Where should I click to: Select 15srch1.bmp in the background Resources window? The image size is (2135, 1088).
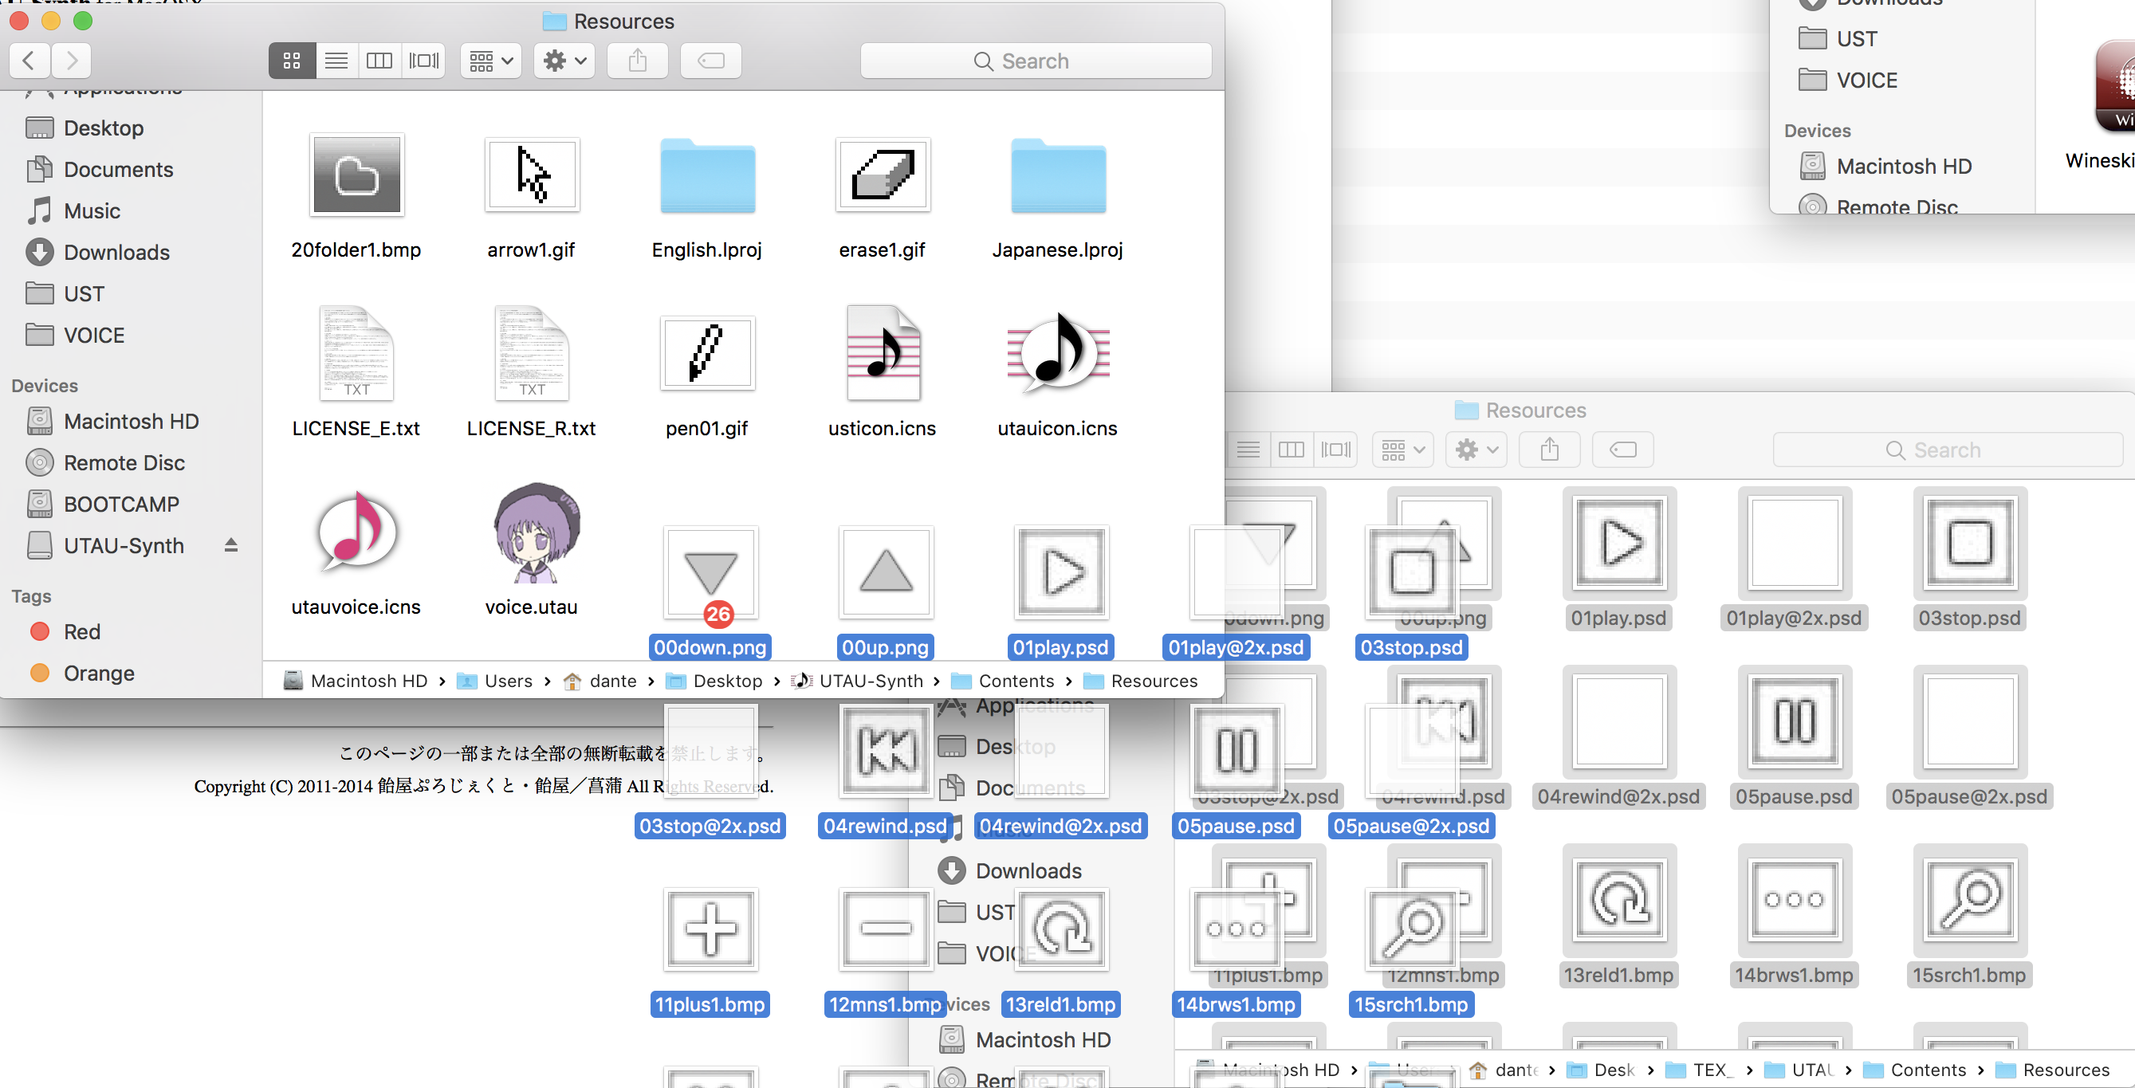pyautogui.click(x=1970, y=900)
